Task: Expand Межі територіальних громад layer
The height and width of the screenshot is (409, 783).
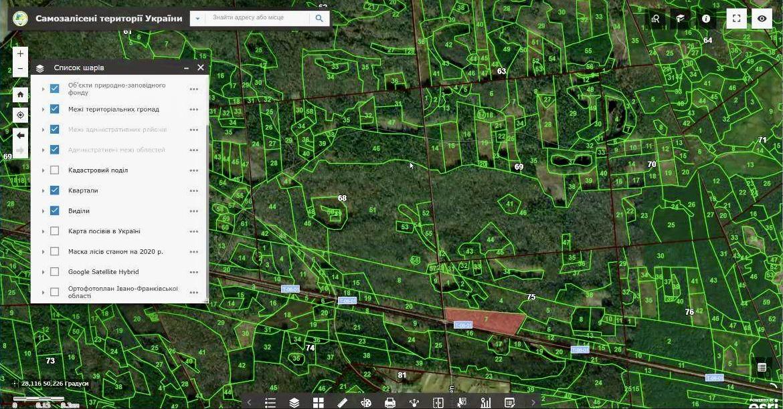Action: pos(43,110)
